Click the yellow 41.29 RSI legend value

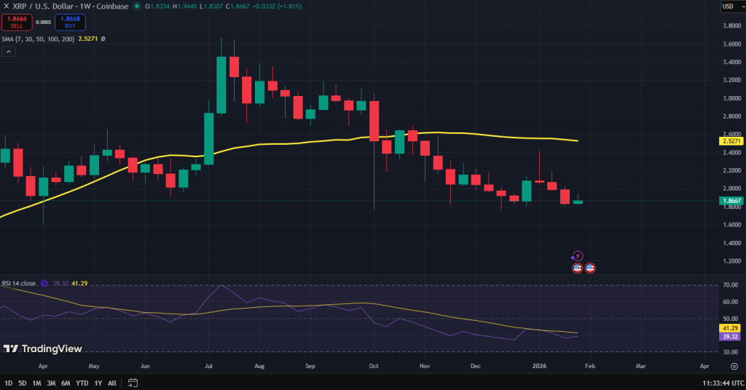[x=79, y=283]
